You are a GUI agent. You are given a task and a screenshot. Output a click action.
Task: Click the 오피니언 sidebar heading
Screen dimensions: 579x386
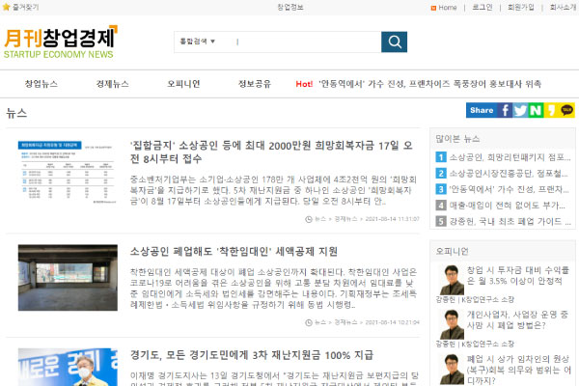(x=452, y=252)
